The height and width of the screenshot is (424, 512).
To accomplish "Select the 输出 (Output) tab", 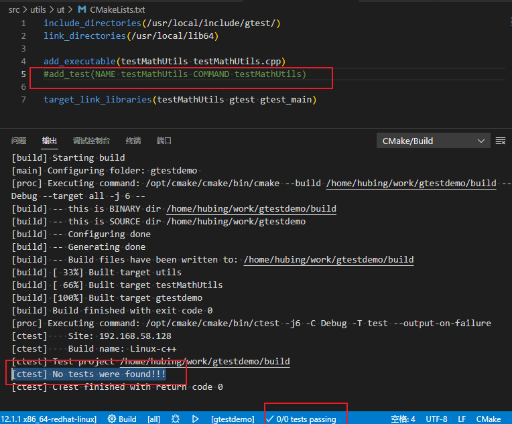I will [x=50, y=141].
